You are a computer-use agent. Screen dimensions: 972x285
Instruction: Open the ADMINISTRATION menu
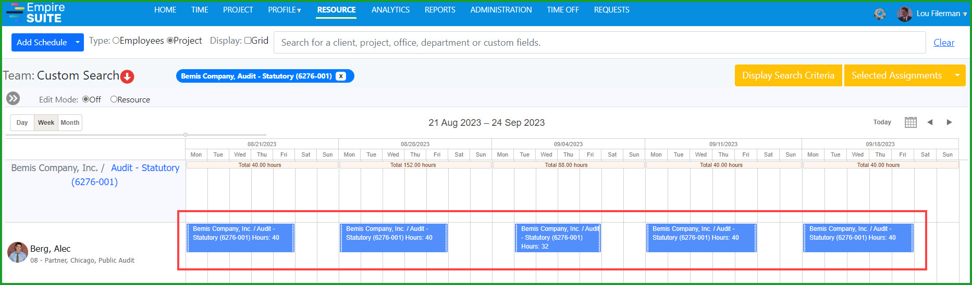coord(501,10)
